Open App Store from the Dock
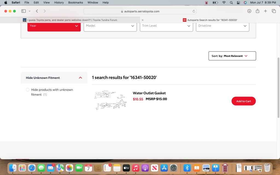 click(164, 168)
